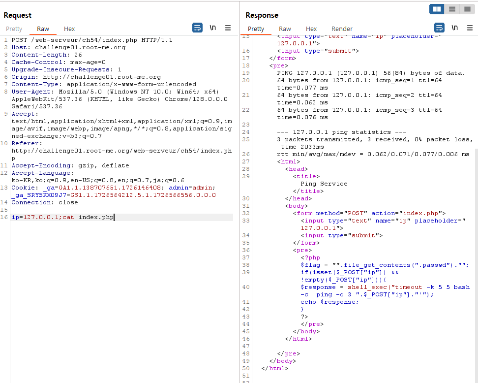Click the ping statistics response line
Image resolution: width=478 pixels, height=383 pixels.
click(341, 132)
